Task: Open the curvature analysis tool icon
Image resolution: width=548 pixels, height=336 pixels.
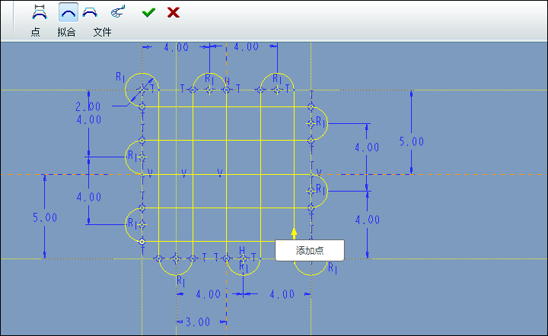Action: pos(117,12)
